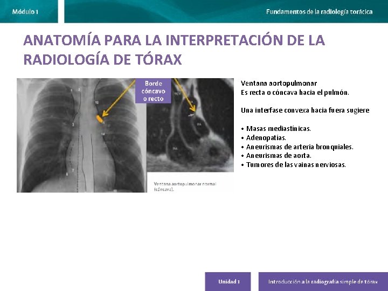Click the orange highlighted marker on the X-ray
The height and width of the screenshot is (291, 388).
(100, 119)
